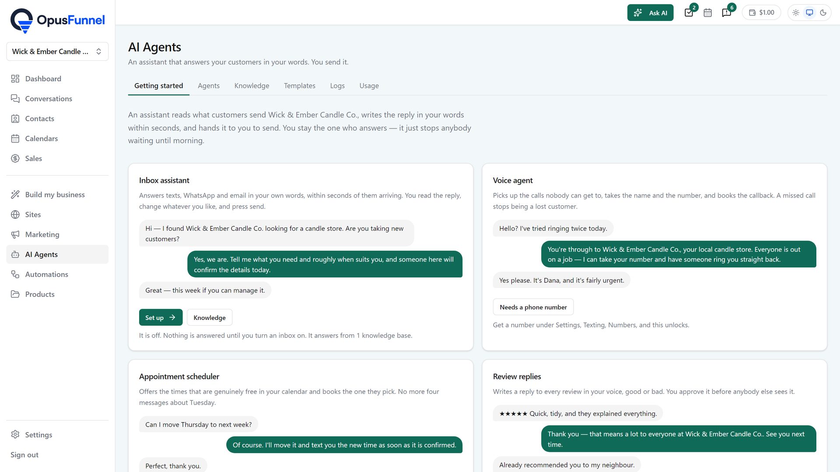Image resolution: width=840 pixels, height=472 pixels.
Task: Click the Sales dollar icon
Action: point(15,158)
